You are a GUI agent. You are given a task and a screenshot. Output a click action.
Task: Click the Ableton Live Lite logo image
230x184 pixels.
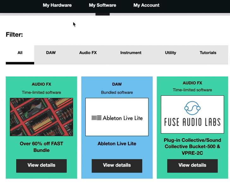(117, 117)
